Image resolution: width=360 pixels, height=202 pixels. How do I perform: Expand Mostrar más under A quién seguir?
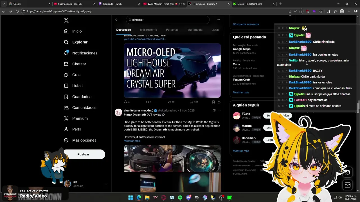tap(241, 151)
